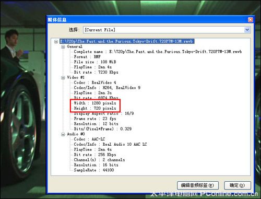The image size is (261, 199).
Task: Select the Complete name entry
Action: [158, 52]
